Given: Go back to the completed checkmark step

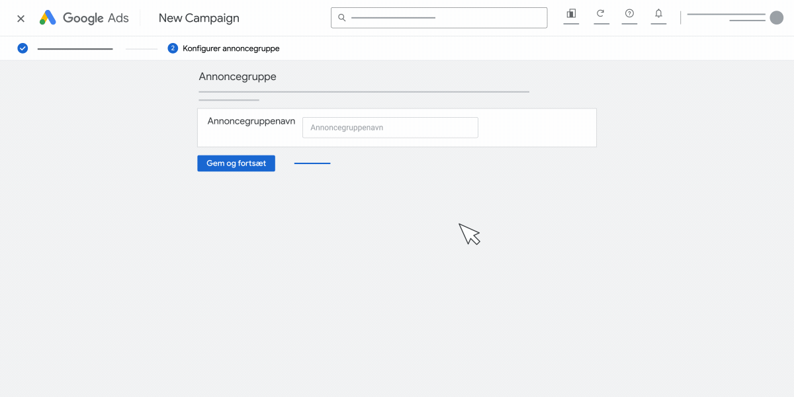Looking at the screenshot, I should (x=22, y=48).
